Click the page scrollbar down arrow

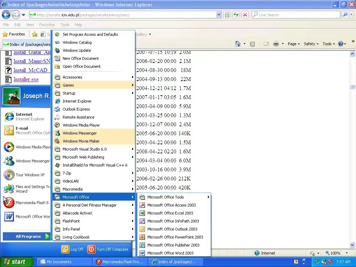(353, 245)
